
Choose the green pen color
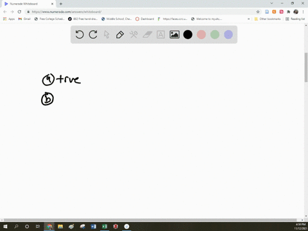click(215, 35)
